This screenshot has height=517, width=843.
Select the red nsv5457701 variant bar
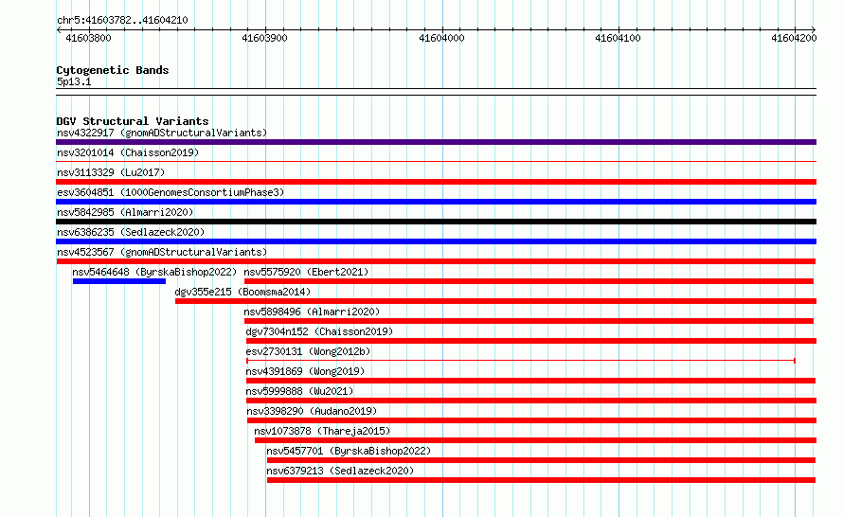point(542,460)
